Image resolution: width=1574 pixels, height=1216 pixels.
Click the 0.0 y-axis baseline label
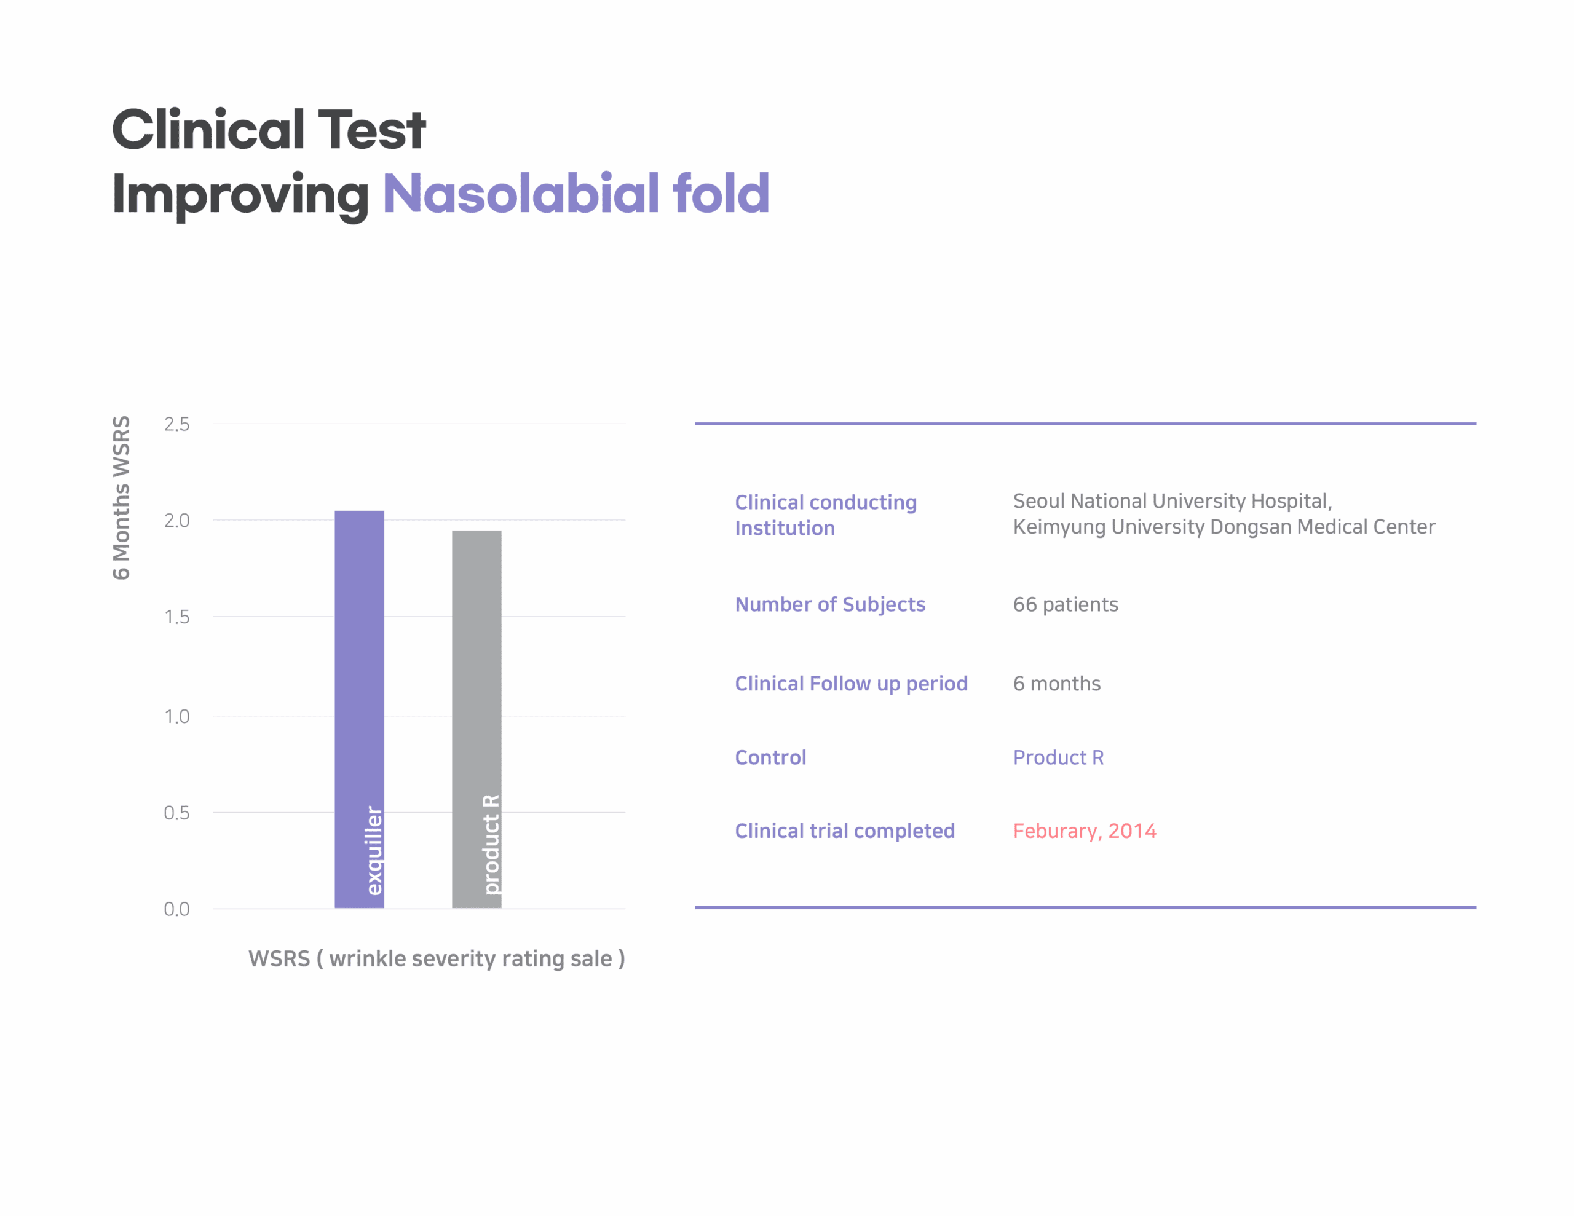click(176, 909)
